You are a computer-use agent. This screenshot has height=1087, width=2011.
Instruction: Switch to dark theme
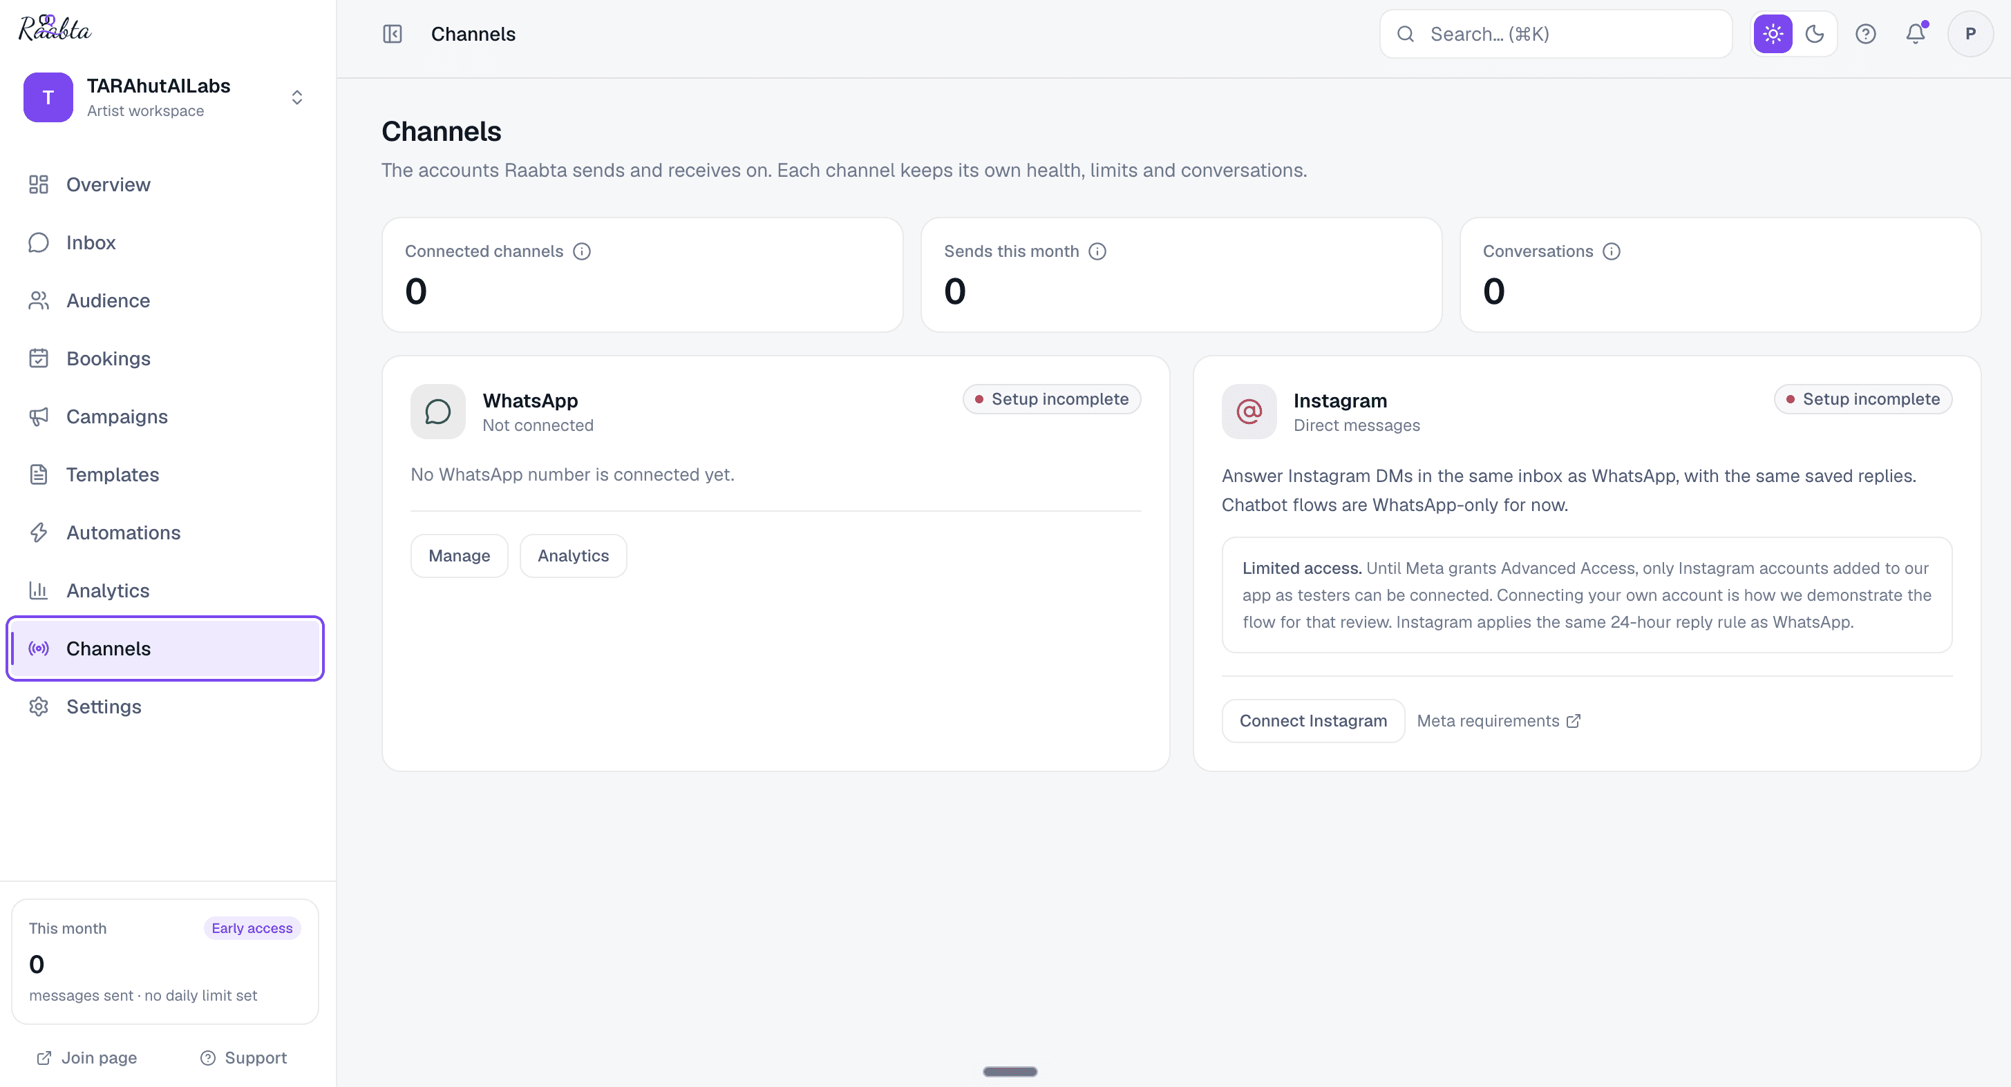coord(1814,35)
